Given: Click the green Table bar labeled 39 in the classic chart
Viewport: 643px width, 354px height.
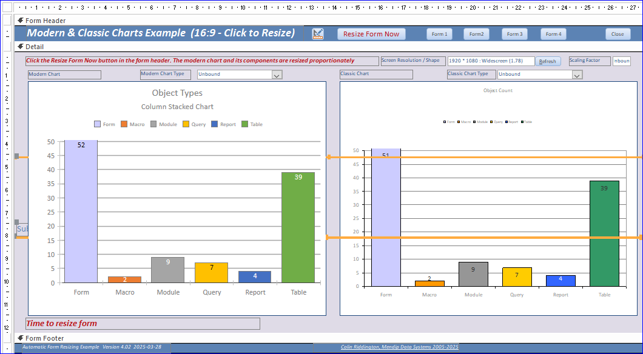Looking at the screenshot, I should [x=604, y=233].
